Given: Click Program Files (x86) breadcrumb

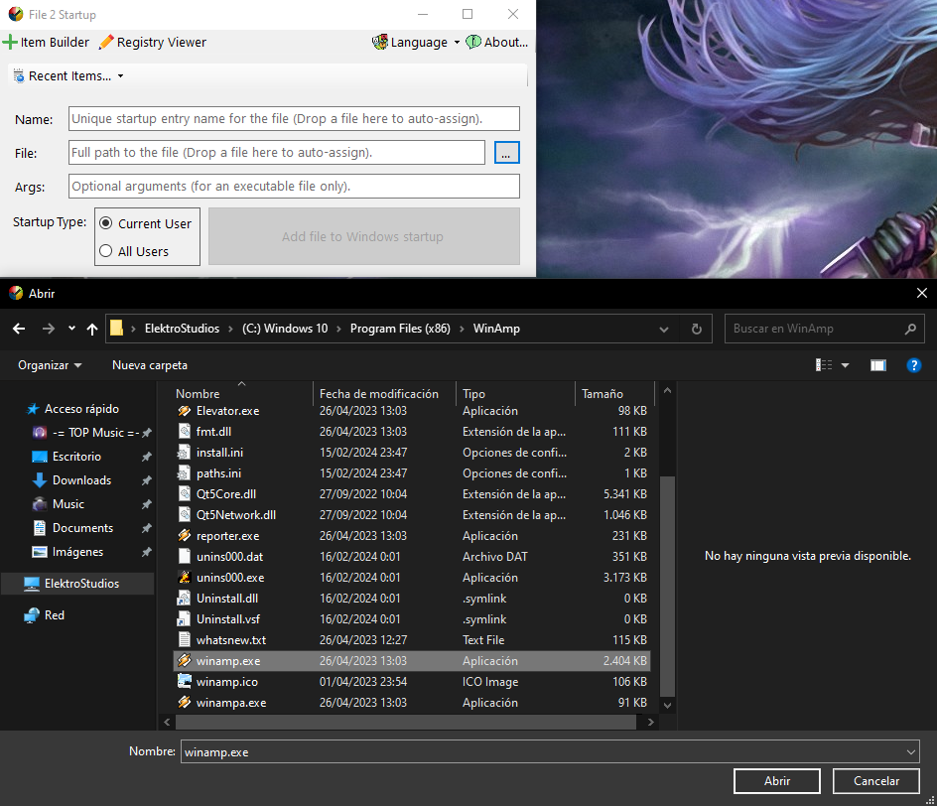Looking at the screenshot, I should click(400, 329).
